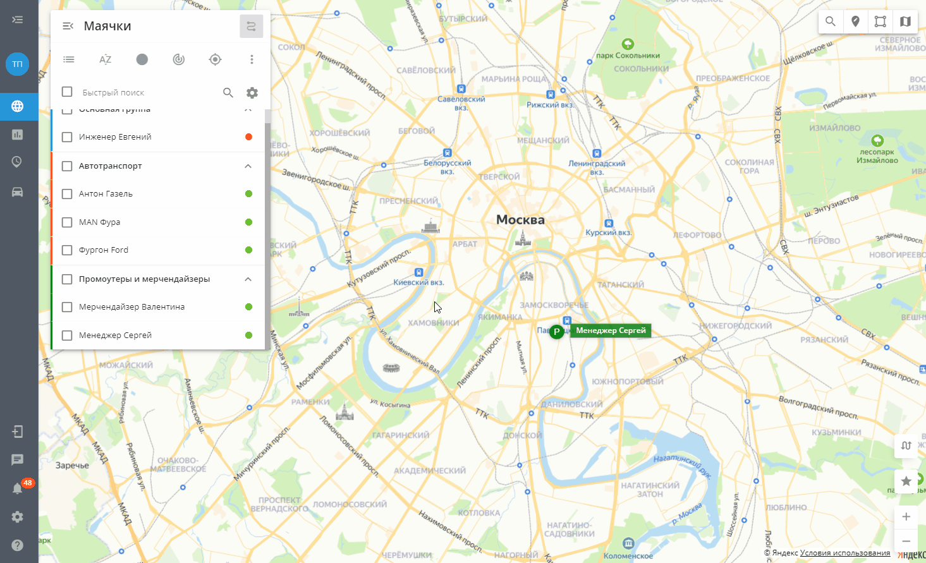
Task: Sort beacons alphabetically with AZ icon
Action: coord(106,59)
